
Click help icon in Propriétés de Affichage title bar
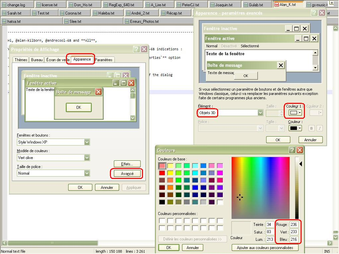136,49
